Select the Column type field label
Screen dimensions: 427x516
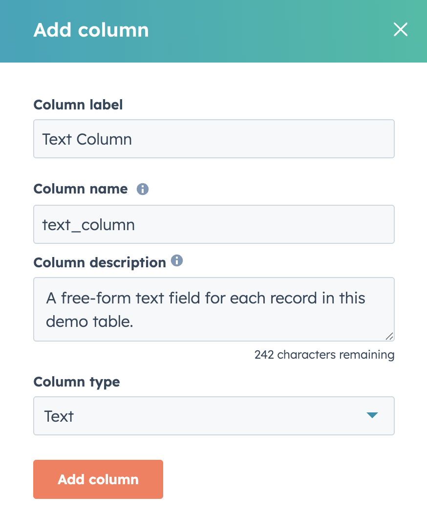pyautogui.click(x=76, y=382)
